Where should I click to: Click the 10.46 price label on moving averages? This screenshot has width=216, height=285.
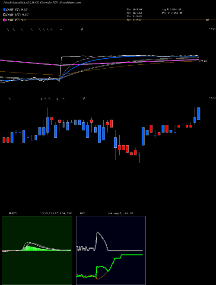coord(203,61)
